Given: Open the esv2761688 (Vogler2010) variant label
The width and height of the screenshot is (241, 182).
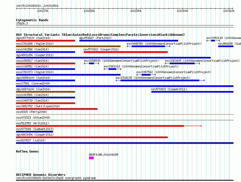Looking at the screenshot, I should (35, 44).
